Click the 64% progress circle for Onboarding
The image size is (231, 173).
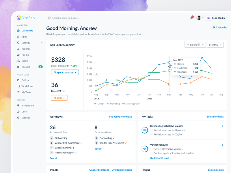145,130
